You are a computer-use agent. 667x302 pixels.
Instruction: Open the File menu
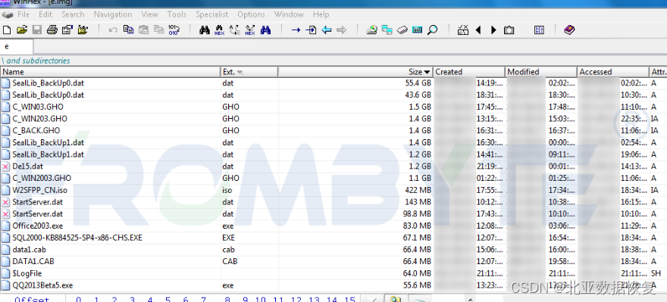tap(23, 14)
